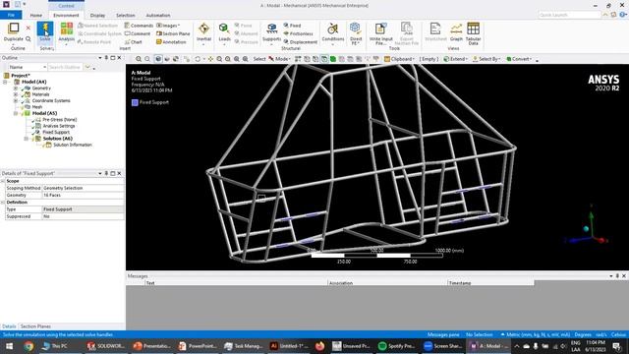Click the Pan view tool

pyautogui.click(x=210, y=59)
